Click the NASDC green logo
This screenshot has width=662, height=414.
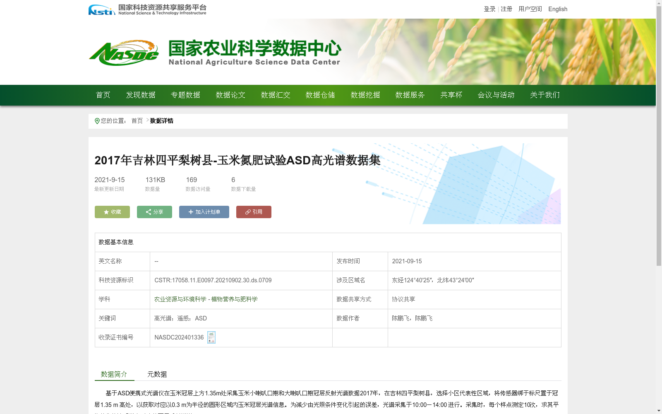124,53
